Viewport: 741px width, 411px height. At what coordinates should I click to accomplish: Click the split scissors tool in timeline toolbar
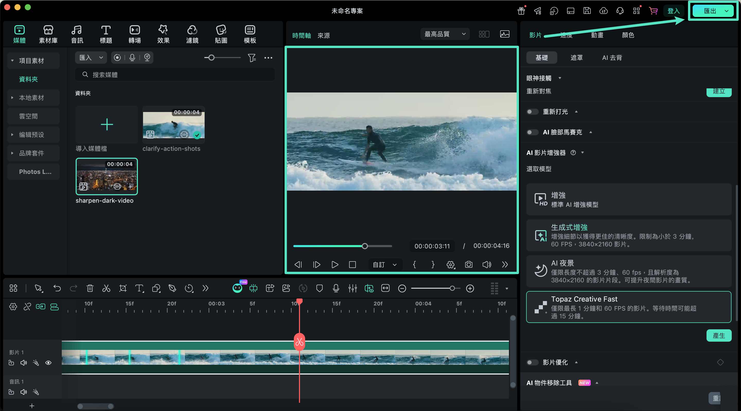coord(106,288)
